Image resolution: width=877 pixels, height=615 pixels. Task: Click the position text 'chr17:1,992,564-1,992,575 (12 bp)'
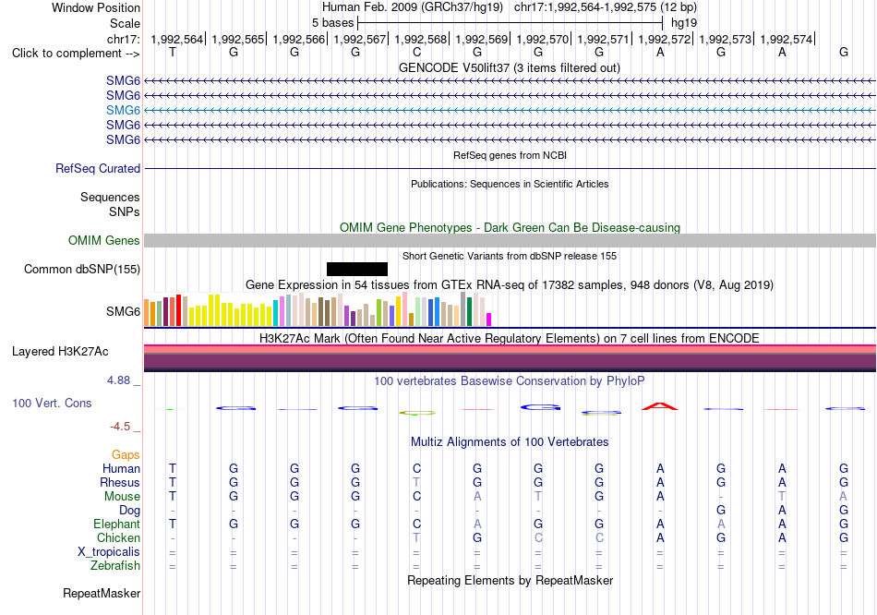(x=606, y=7)
